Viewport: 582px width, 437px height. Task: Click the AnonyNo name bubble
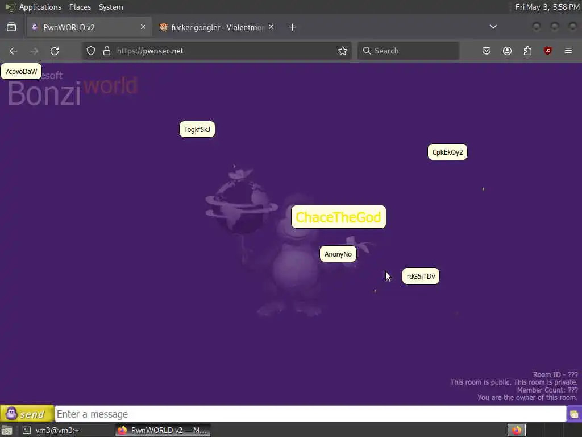tap(338, 254)
